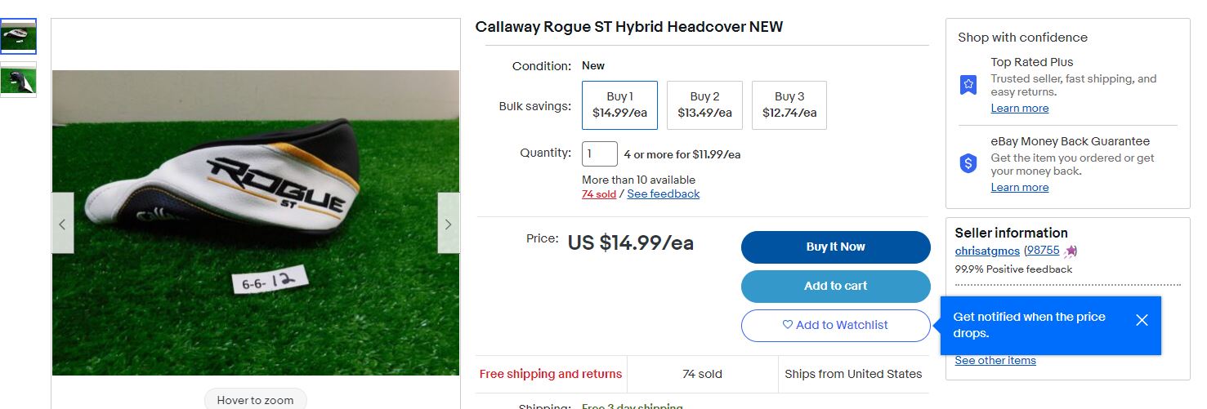Select Buy 2 bulk savings option

coord(704,105)
